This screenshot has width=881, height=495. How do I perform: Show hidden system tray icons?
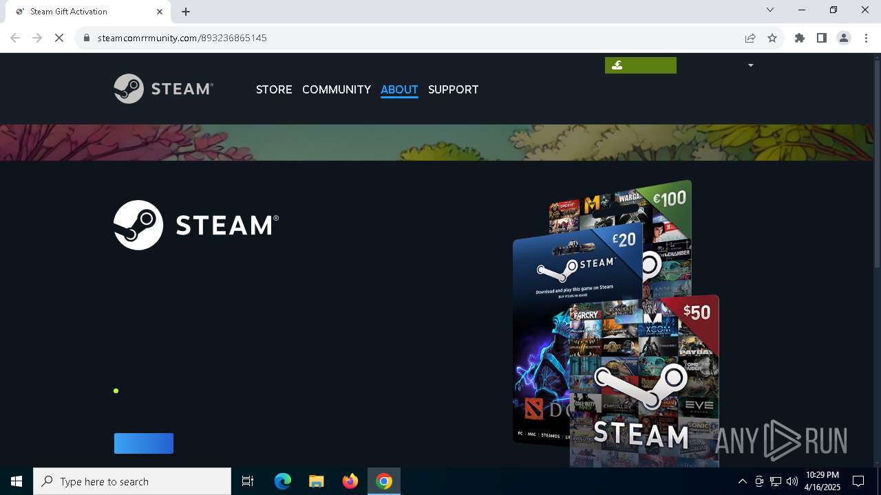coord(742,481)
